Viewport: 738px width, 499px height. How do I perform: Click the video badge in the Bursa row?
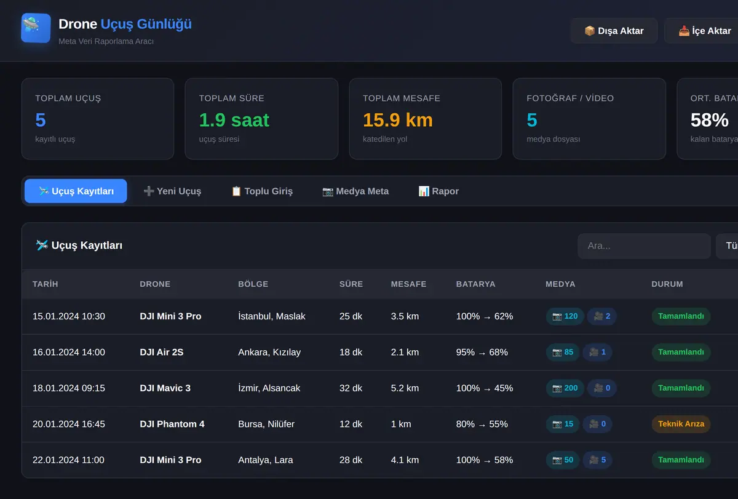tap(597, 424)
